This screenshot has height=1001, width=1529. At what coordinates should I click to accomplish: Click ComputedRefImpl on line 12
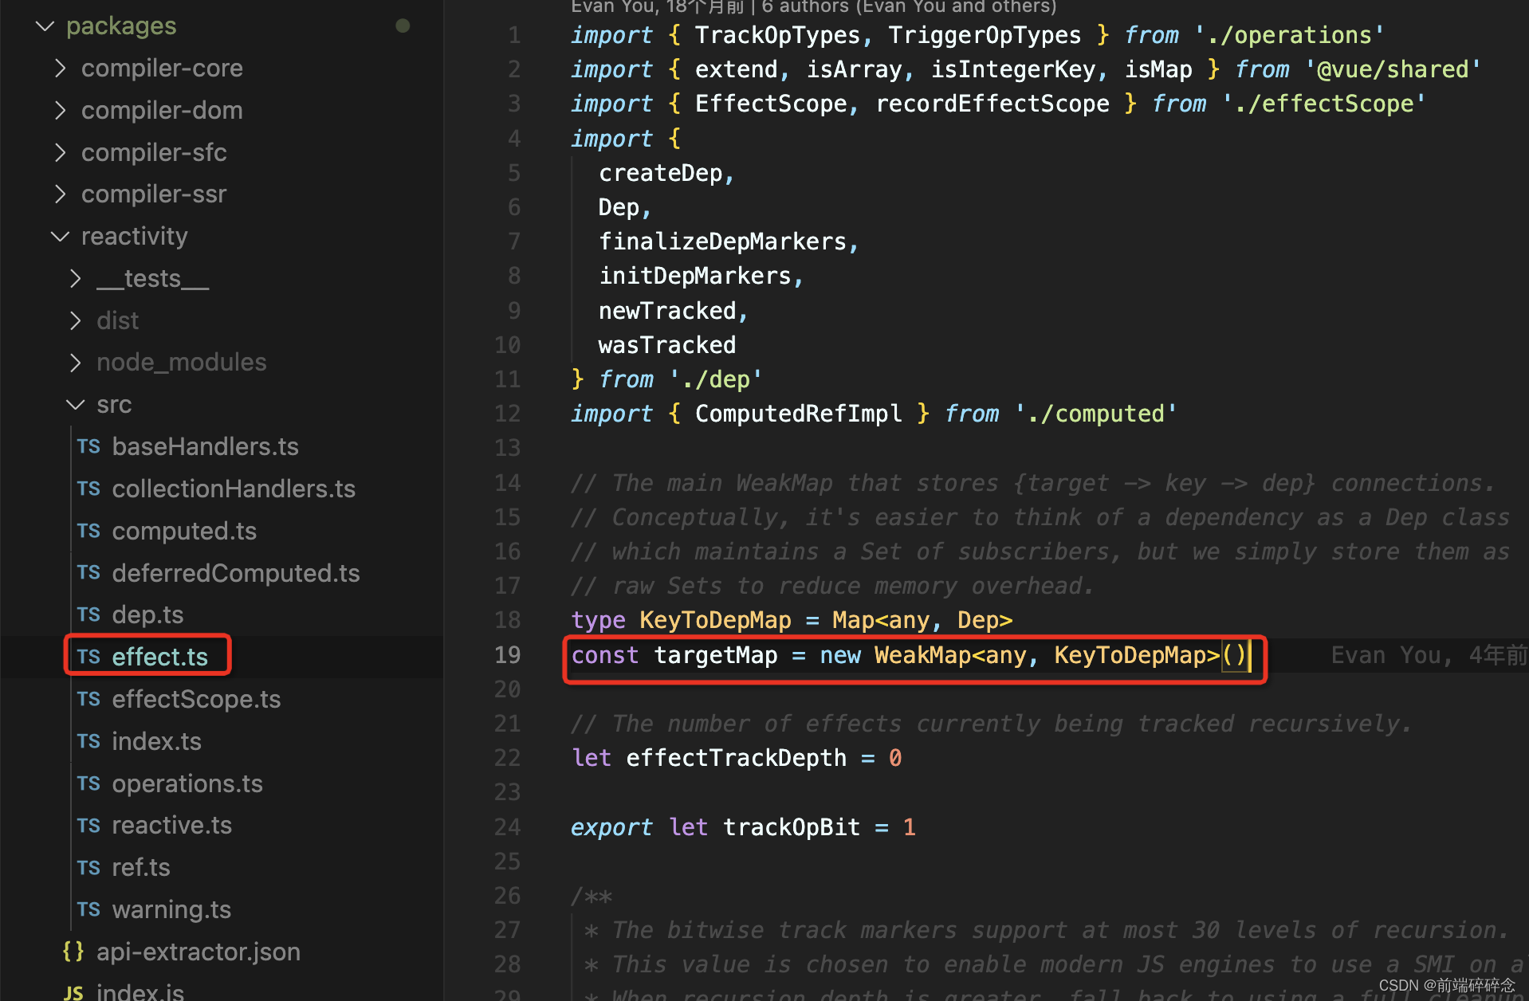point(798,414)
